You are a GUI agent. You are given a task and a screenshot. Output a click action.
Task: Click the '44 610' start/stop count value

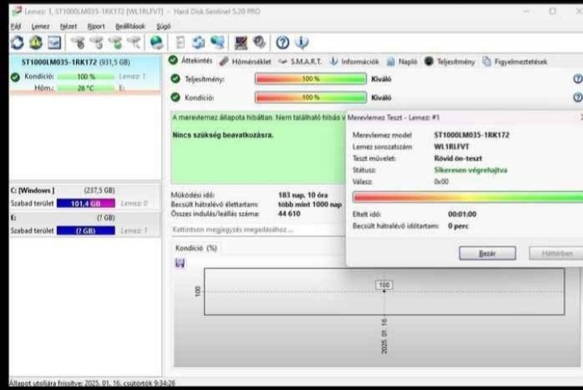click(x=289, y=214)
